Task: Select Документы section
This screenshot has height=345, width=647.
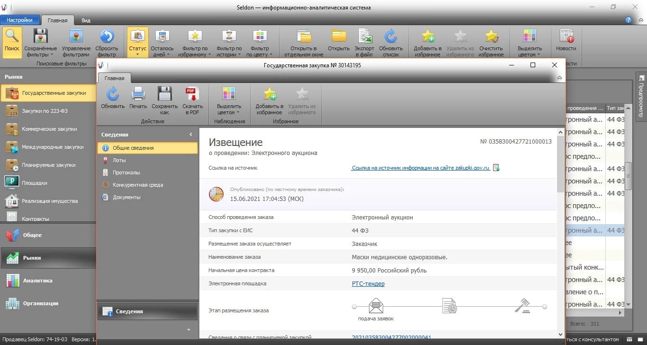Action: (147, 197)
